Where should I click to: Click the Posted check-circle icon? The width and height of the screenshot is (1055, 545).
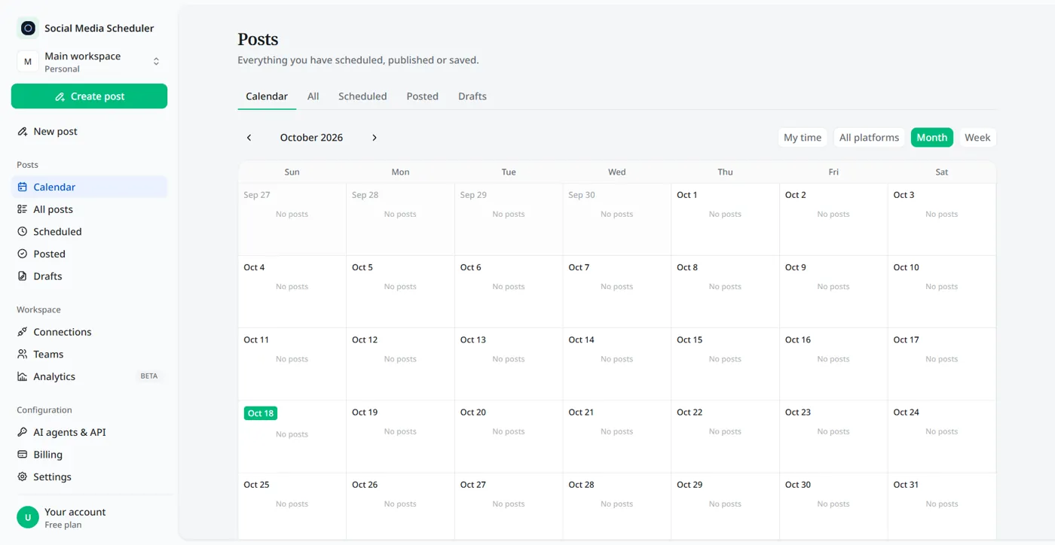(x=23, y=254)
